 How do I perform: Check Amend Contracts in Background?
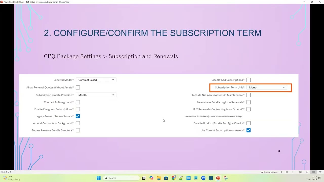click(78, 123)
